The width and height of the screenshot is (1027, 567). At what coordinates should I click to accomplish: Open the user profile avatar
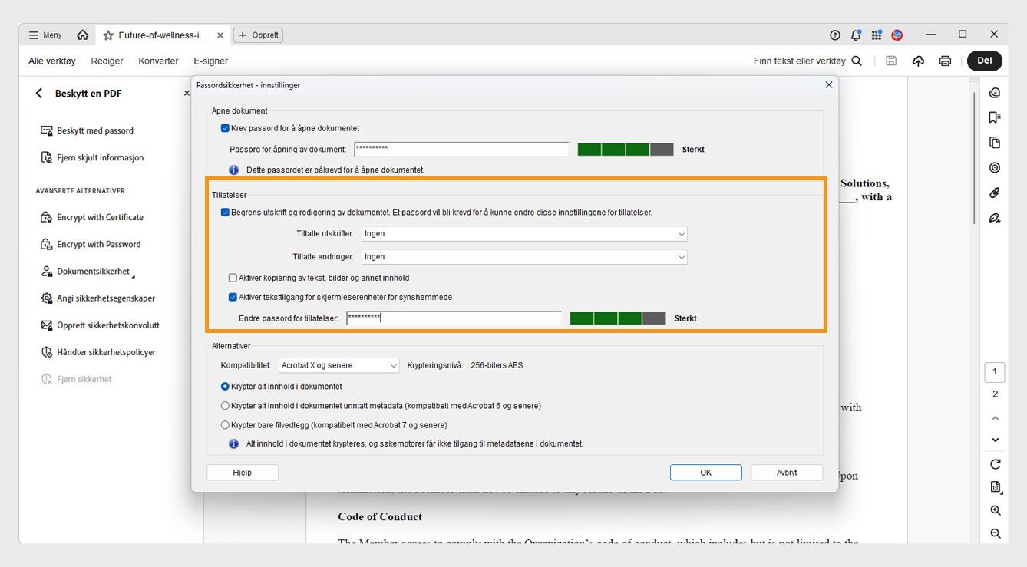click(x=897, y=35)
